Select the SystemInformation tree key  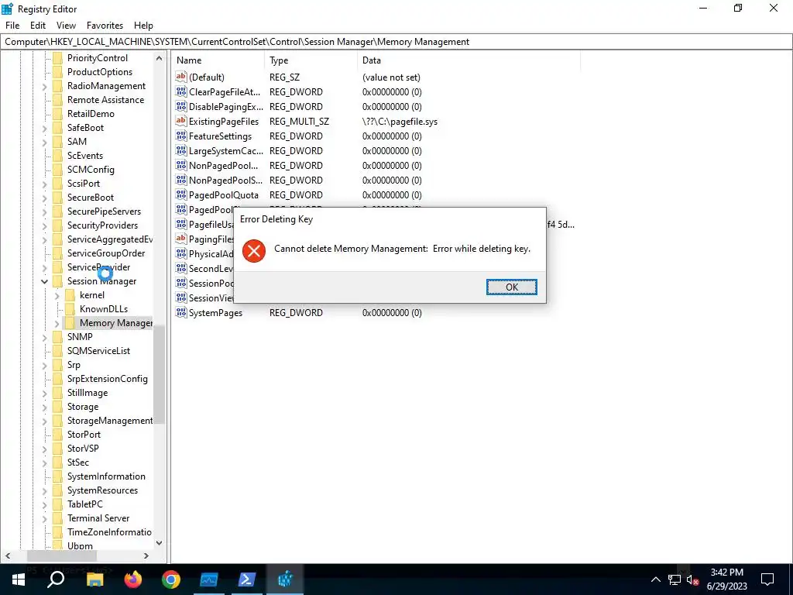[106, 476]
